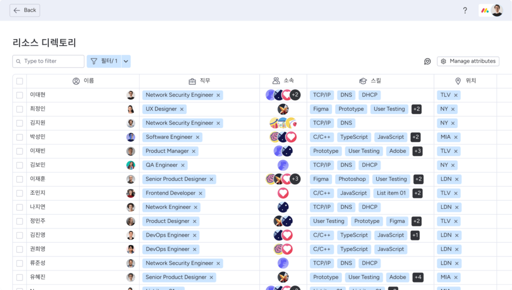Click 이태현's profile photo
Screen dimensions: 512x290
pyautogui.click(x=130, y=95)
